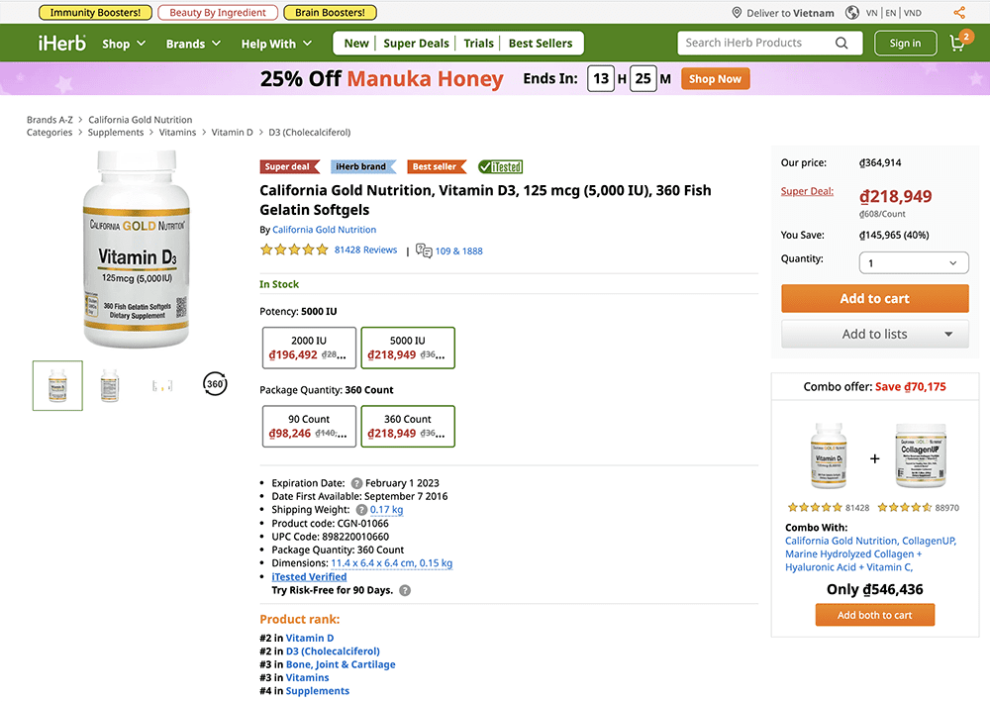Click the globe language icon near VN

[852, 13]
